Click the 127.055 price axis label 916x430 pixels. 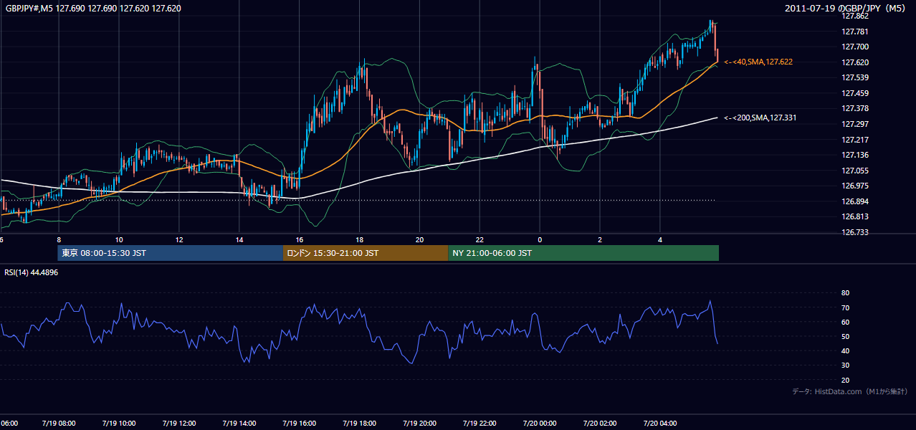[856, 171]
